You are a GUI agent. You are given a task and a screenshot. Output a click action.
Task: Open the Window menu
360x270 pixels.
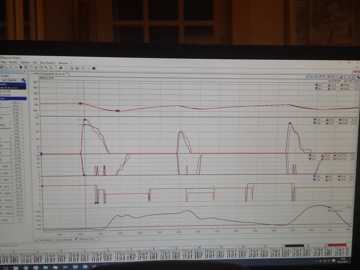63,63
